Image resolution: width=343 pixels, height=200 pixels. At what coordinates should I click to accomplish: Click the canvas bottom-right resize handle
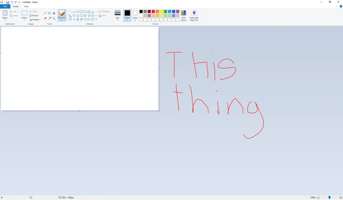pos(159,111)
